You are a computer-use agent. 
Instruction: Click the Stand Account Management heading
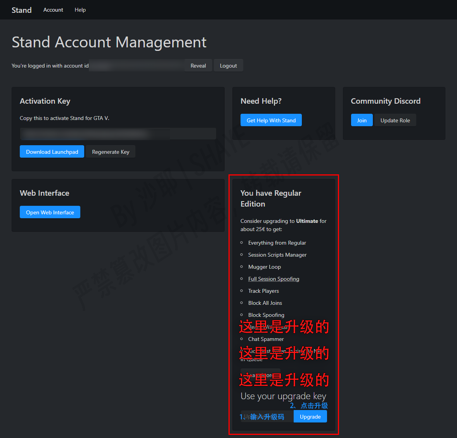(109, 42)
